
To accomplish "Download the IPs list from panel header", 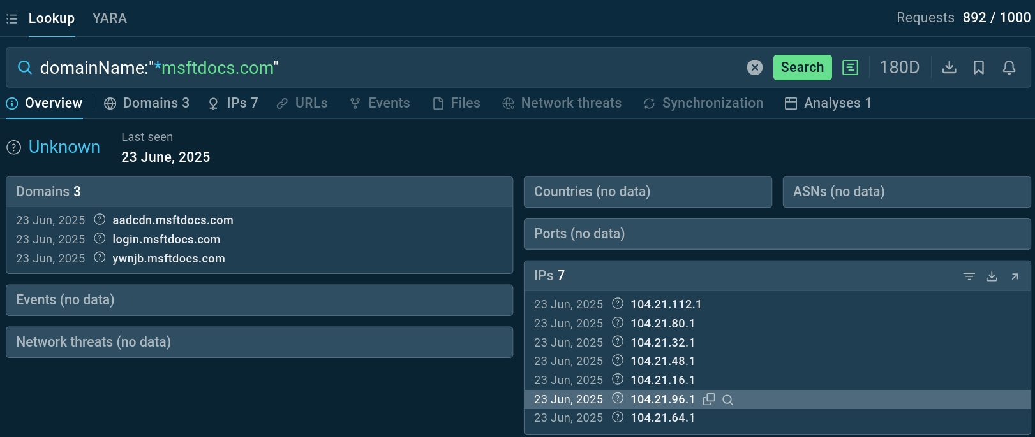I will [992, 276].
